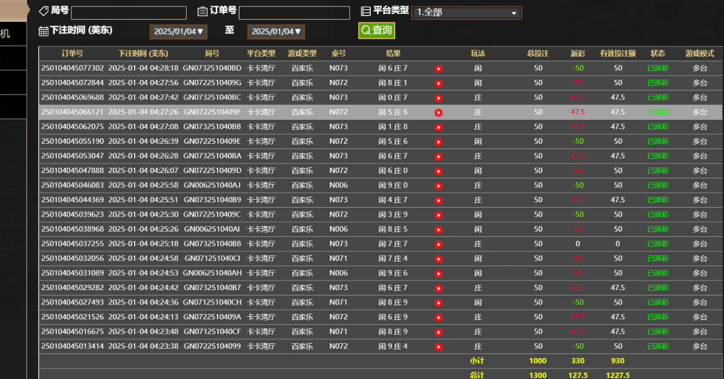The image size is (724, 379).
Task: Click the green 查询 search button
Action: tap(377, 30)
